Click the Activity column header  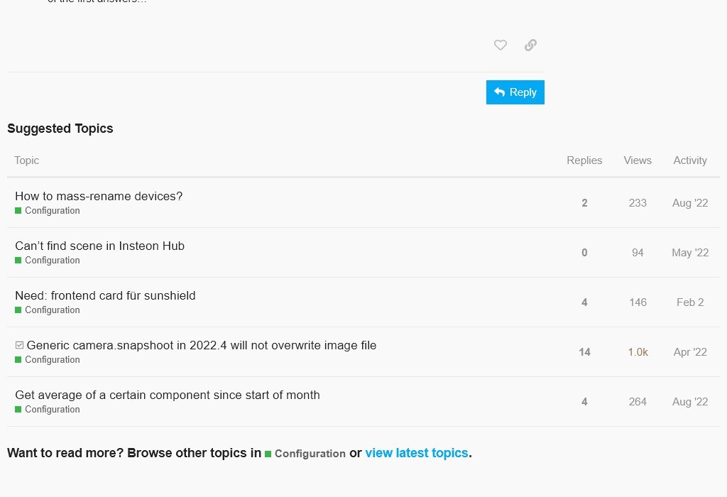click(x=690, y=160)
